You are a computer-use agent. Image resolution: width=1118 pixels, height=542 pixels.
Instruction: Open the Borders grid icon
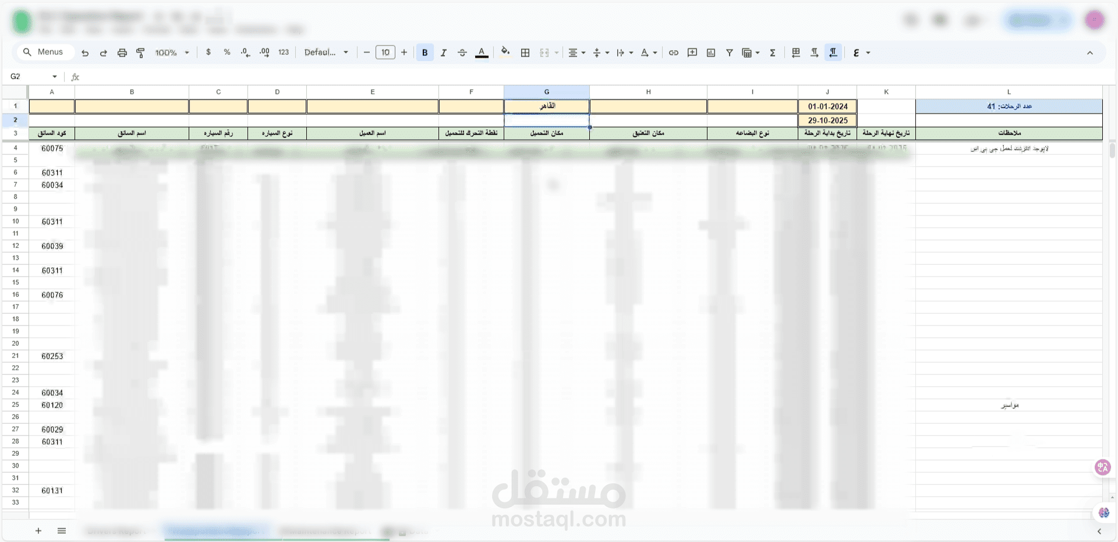pos(525,53)
